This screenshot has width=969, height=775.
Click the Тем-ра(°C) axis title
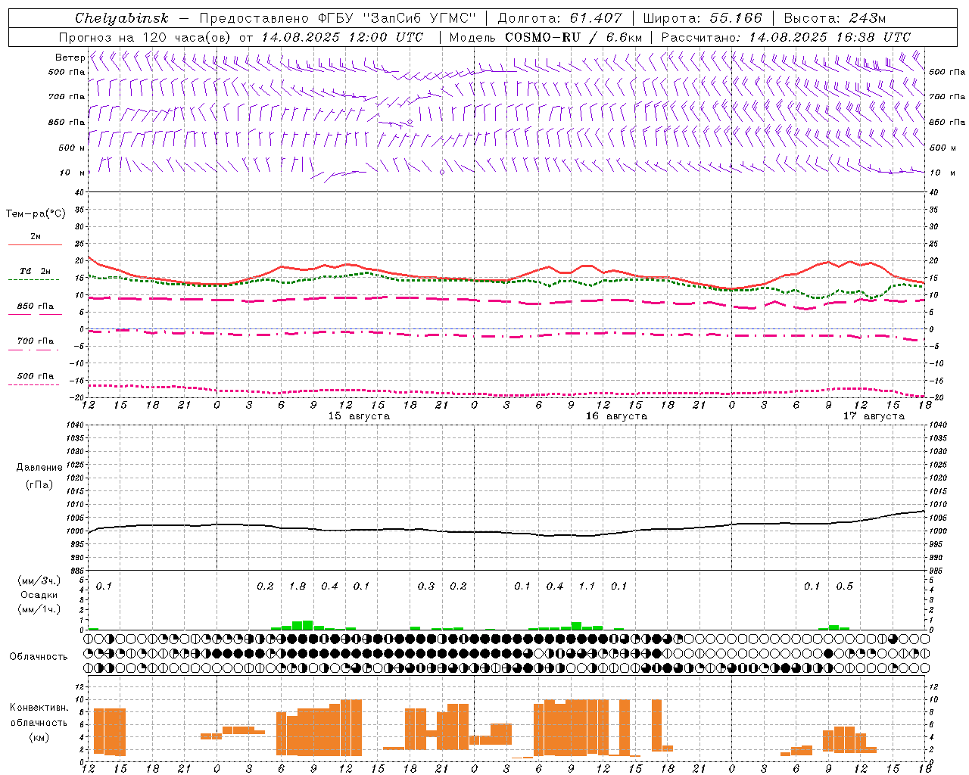coord(36,214)
